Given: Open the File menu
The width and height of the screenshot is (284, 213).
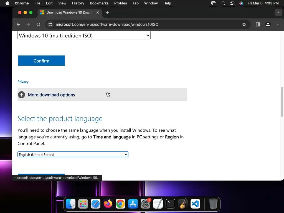Looking at the screenshot, I should (x=37, y=3).
